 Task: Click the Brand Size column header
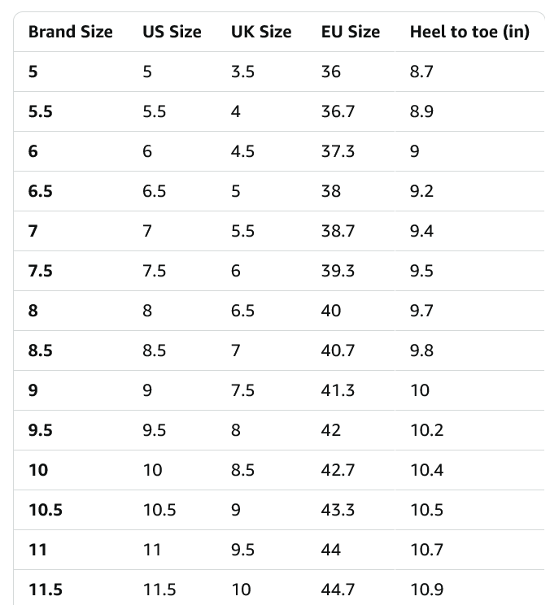70,32
